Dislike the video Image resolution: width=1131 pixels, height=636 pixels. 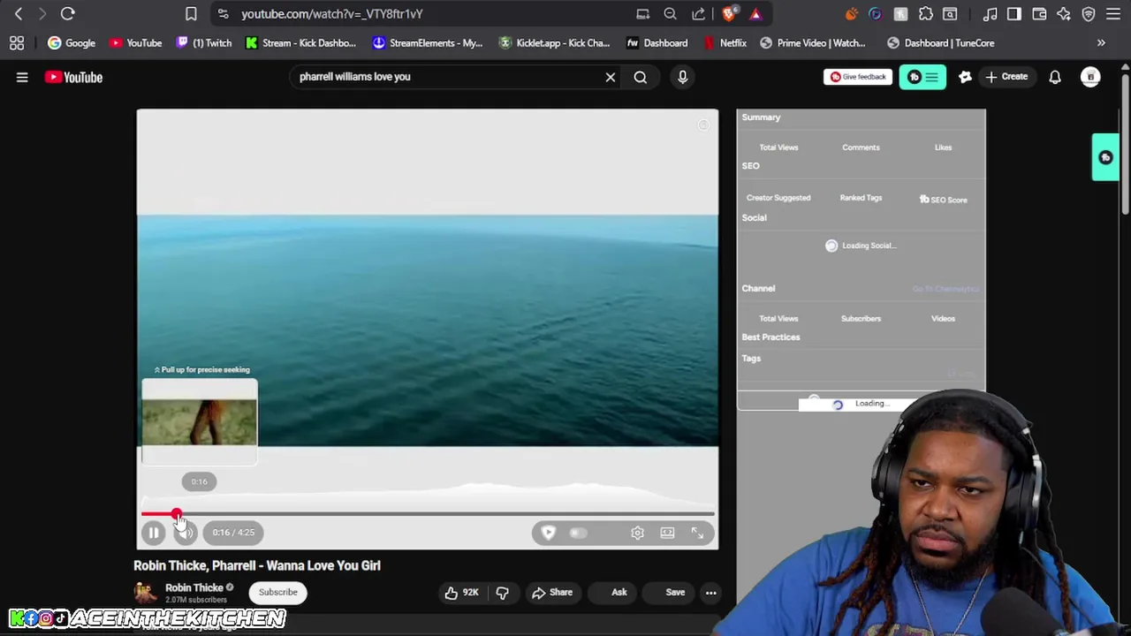(x=503, y=593)
